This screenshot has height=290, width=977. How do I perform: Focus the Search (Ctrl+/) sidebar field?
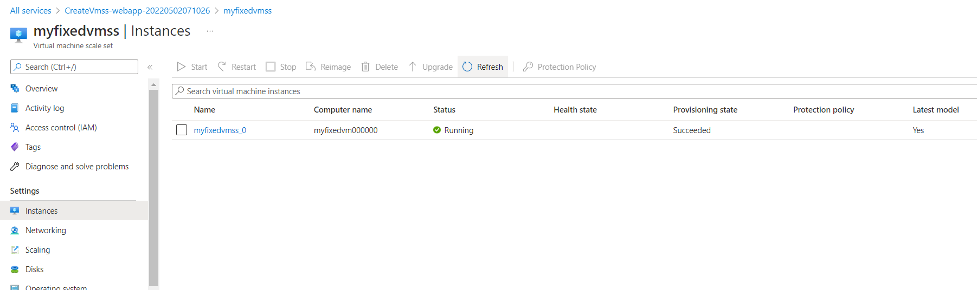pyautogui.click(x=74, y=67)
